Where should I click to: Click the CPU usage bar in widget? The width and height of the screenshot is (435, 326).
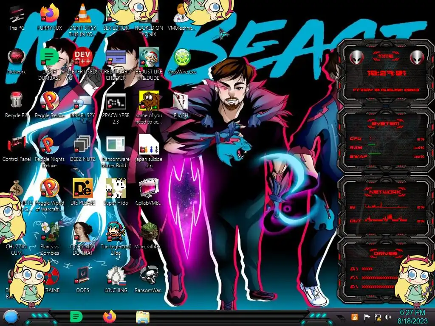(x=387, y=139)
